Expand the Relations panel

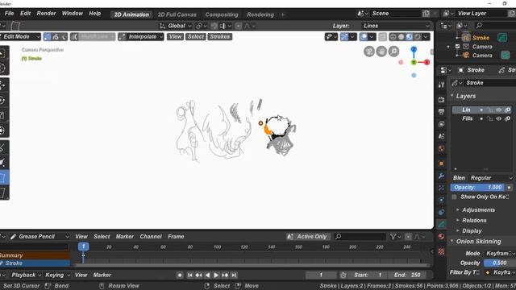[474, 220]
